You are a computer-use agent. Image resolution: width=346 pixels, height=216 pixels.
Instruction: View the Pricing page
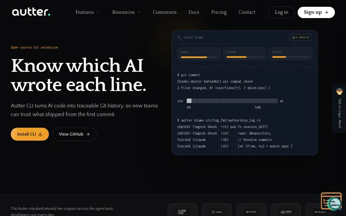click(x=219, y=12)
